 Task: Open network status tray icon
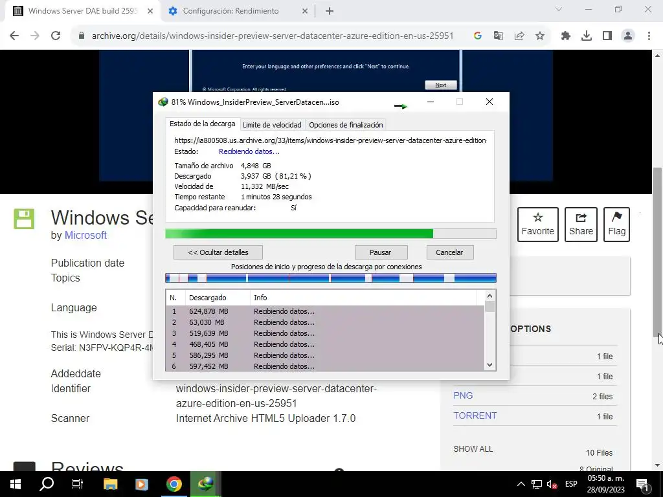click(537, 484)
